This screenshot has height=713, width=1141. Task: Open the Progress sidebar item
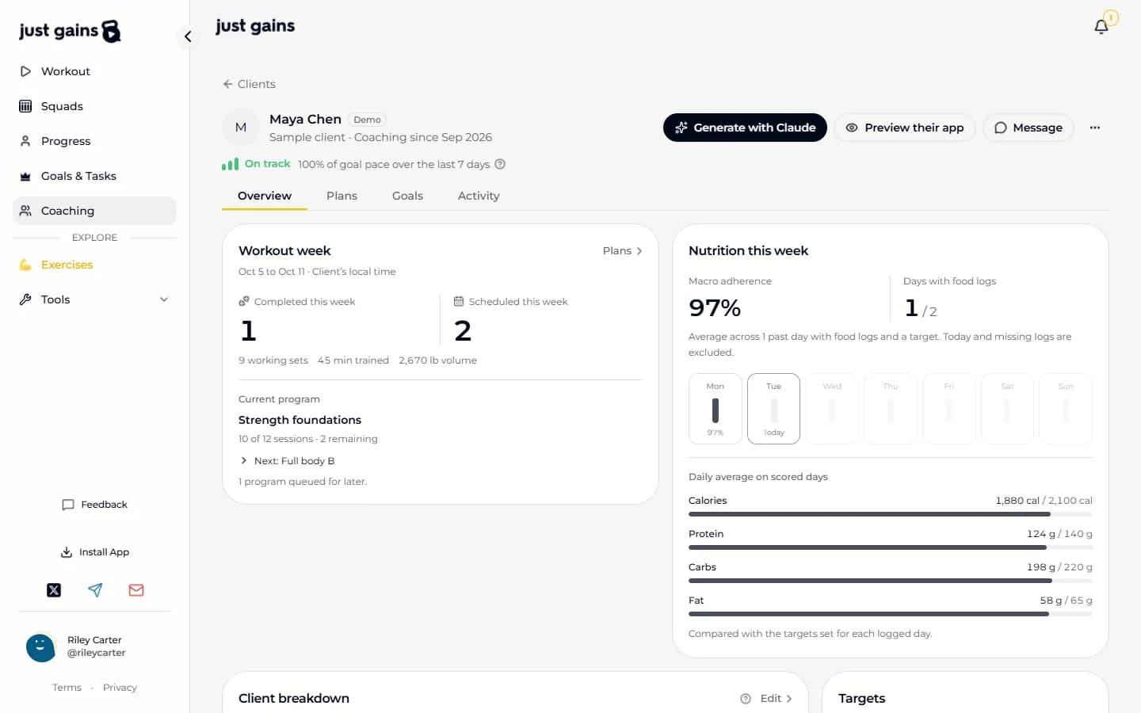point(94,141)
